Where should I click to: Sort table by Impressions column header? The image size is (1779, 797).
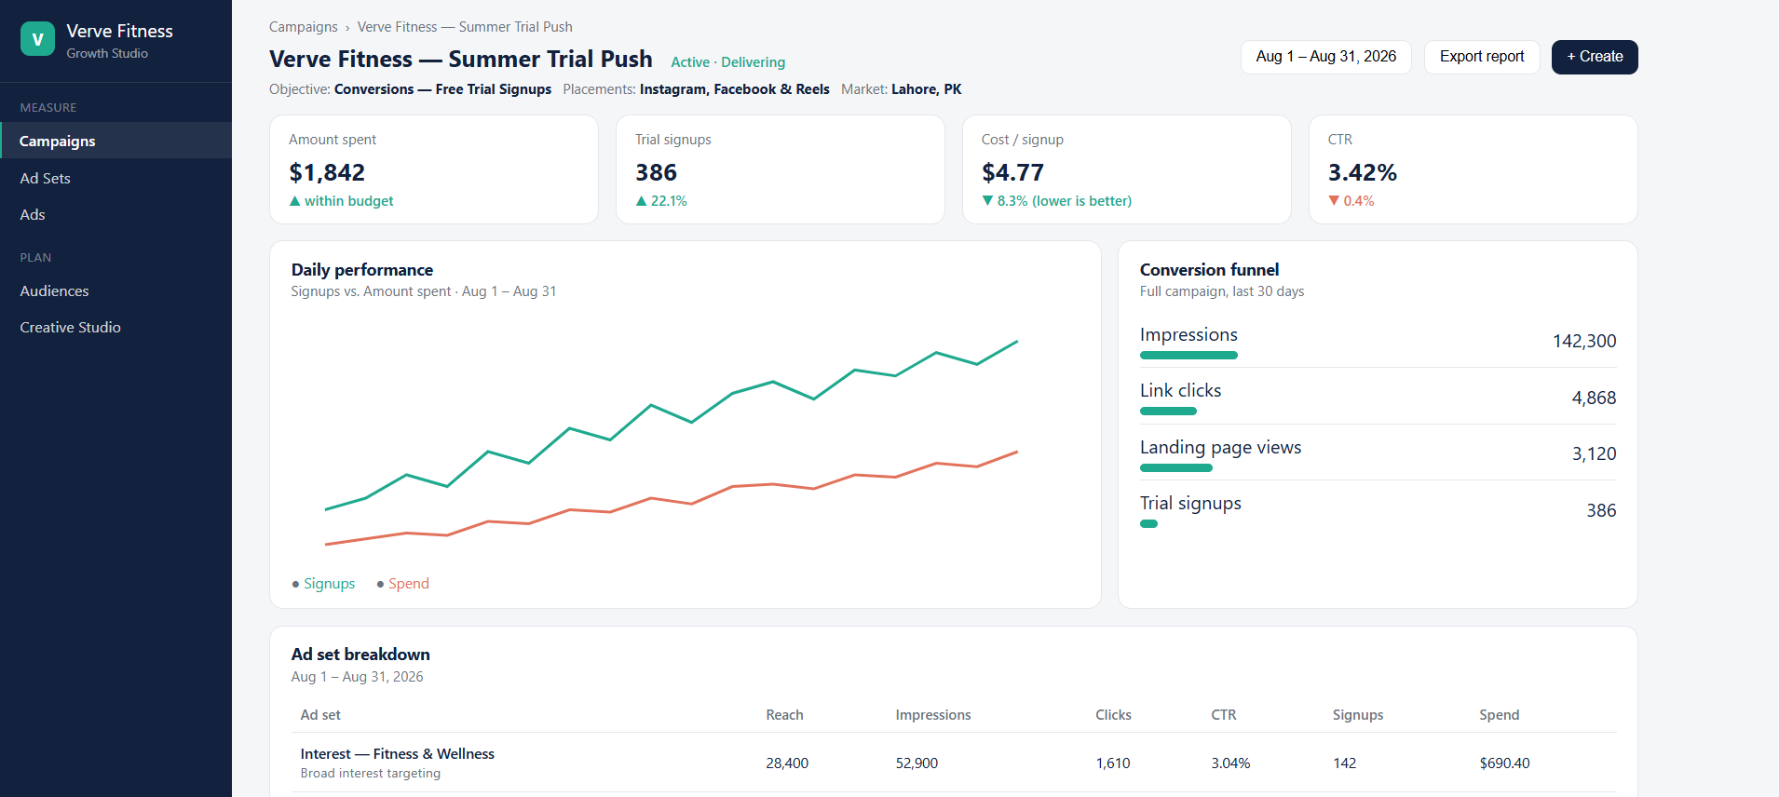pos(932,715)
